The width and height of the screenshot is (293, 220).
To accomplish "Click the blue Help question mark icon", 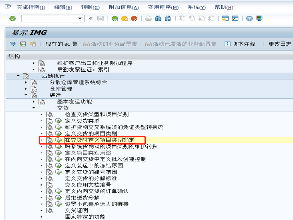I will tap(249, 18).
